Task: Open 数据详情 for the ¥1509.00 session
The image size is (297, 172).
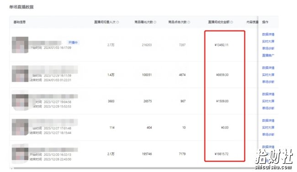Action: 268,94
